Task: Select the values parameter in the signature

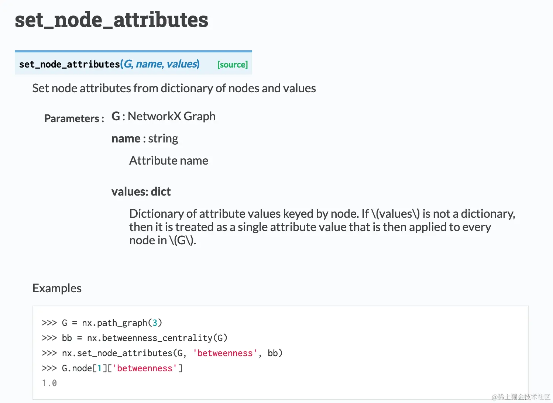Action: tap(182, 64)
